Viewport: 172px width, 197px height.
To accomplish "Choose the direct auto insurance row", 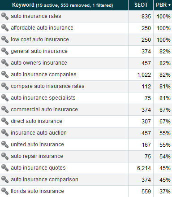I will click(x=86, y=121).
